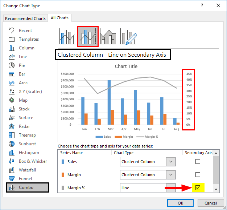Choose the Map chart globe icon
This screenshot has width=227, height=210.
(x=12, y=100)
